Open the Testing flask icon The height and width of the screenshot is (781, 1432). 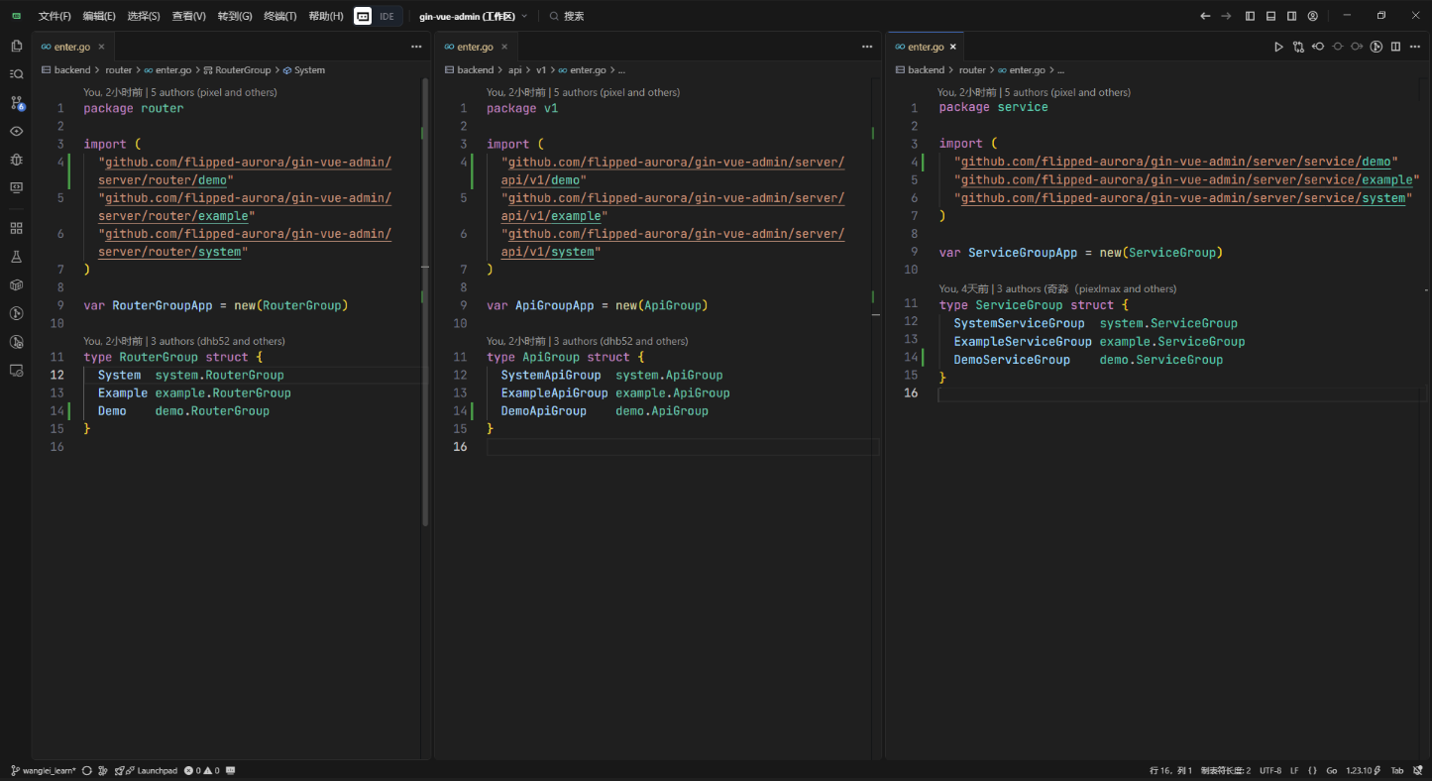[16, 257]
